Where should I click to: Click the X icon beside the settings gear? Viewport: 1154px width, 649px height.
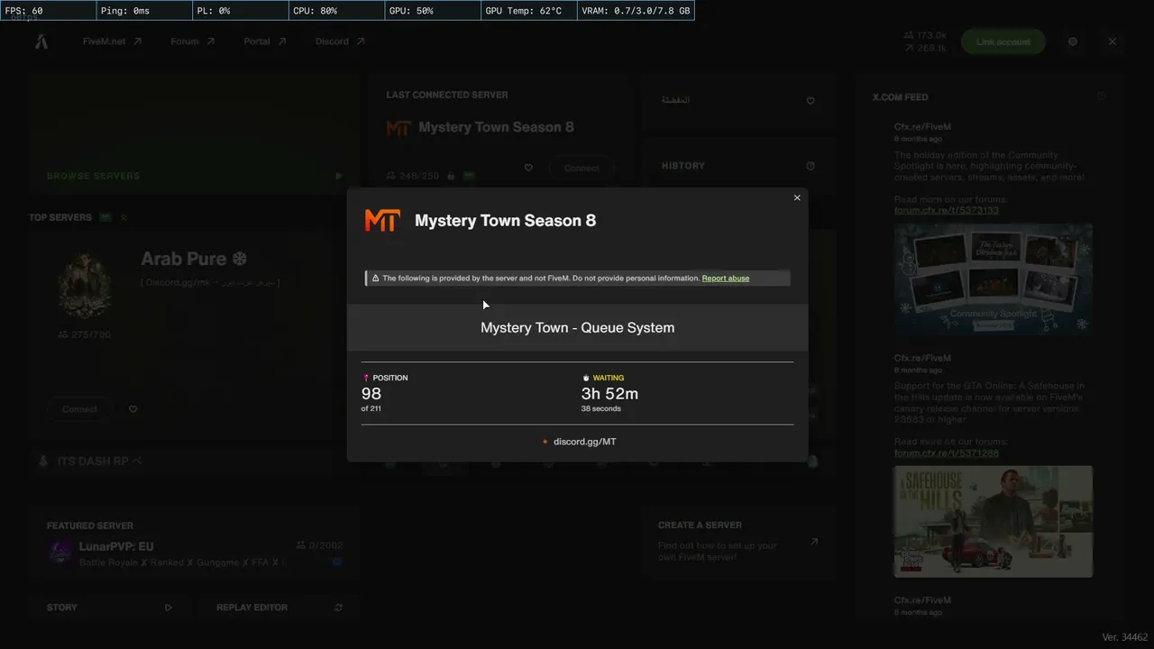[x=1113, y=41]
